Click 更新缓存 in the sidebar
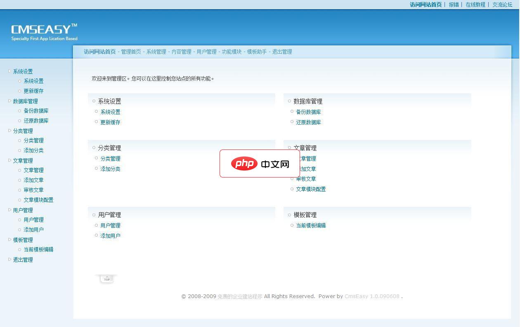The image size is (520, 327). click(x=33, y=91)
